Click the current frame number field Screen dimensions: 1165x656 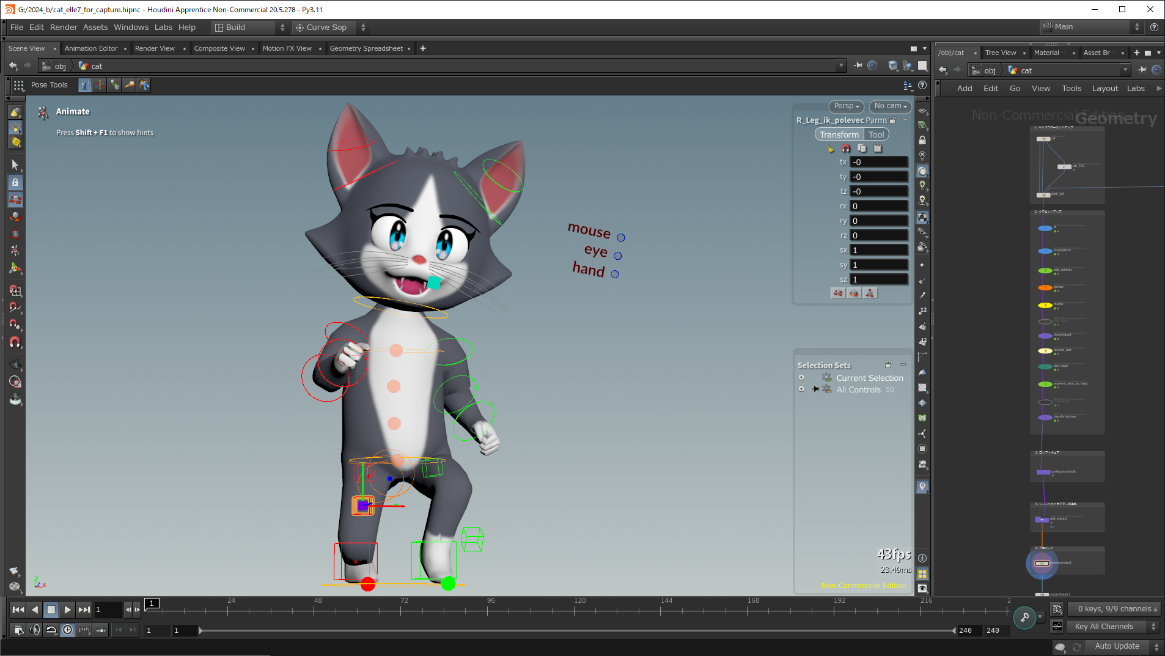(108, 610)
